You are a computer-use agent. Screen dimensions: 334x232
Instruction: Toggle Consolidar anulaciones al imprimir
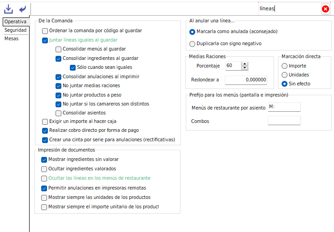pos(58,77)
